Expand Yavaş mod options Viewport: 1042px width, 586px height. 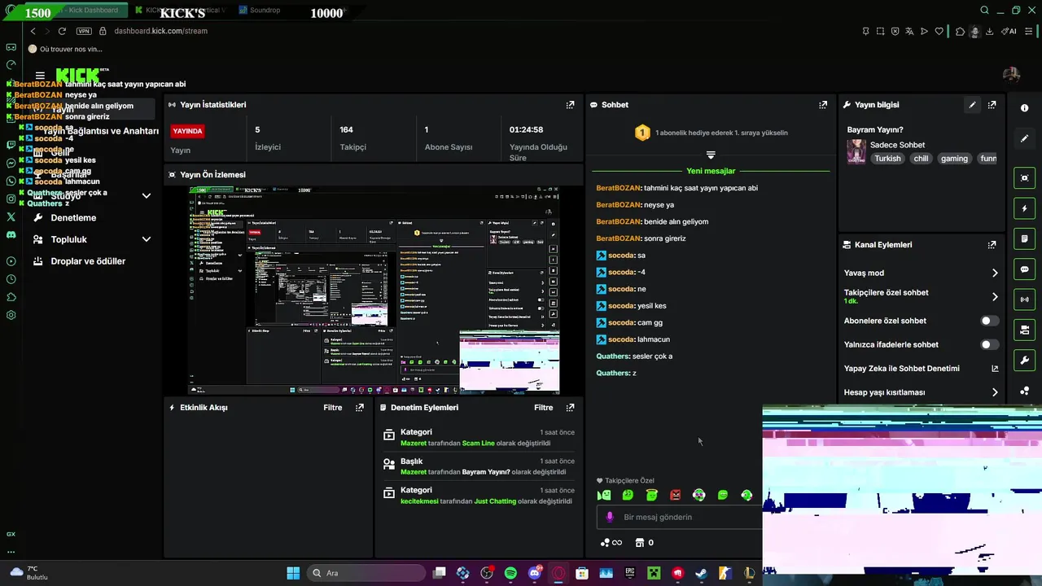click(995, 273)
